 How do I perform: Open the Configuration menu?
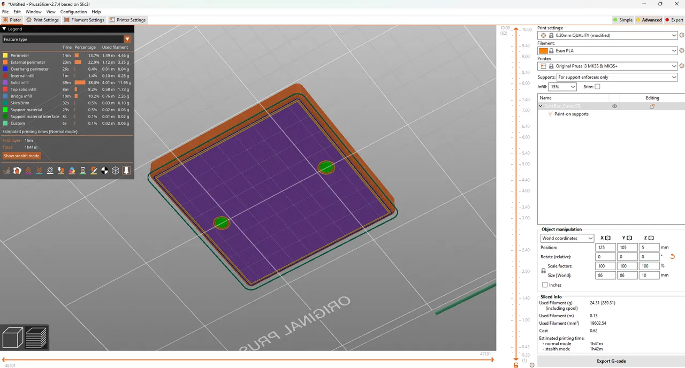click(73, 11)
